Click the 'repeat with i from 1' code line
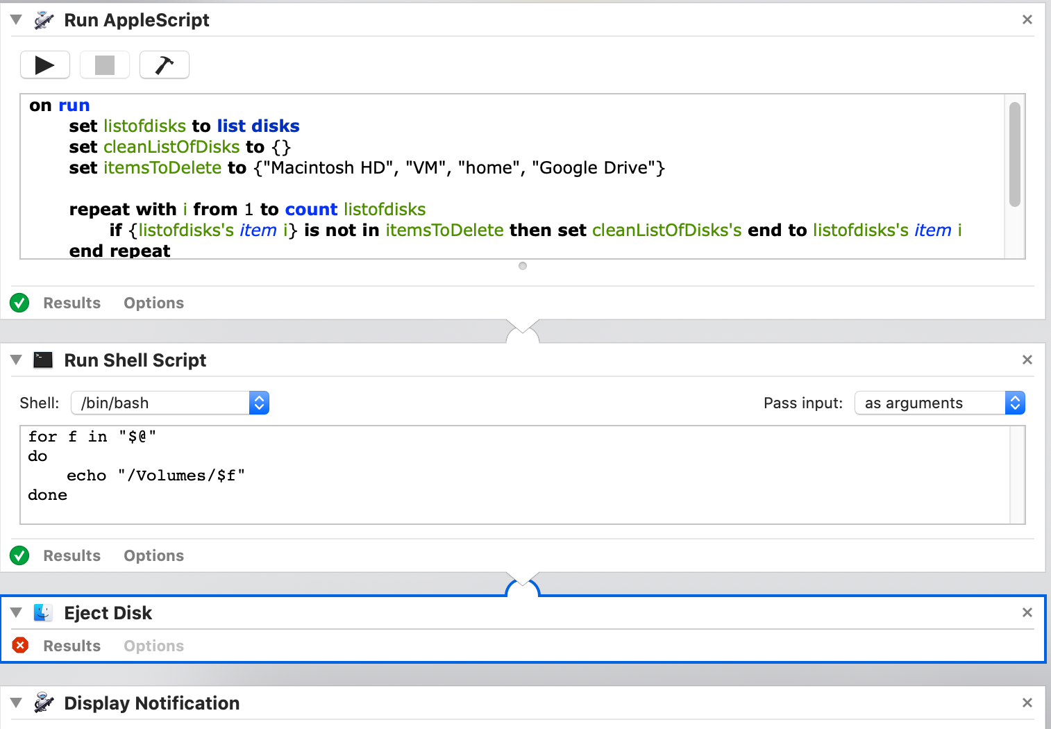The width and height of the screenshot is (1051, 729). [x=247, y=210]
